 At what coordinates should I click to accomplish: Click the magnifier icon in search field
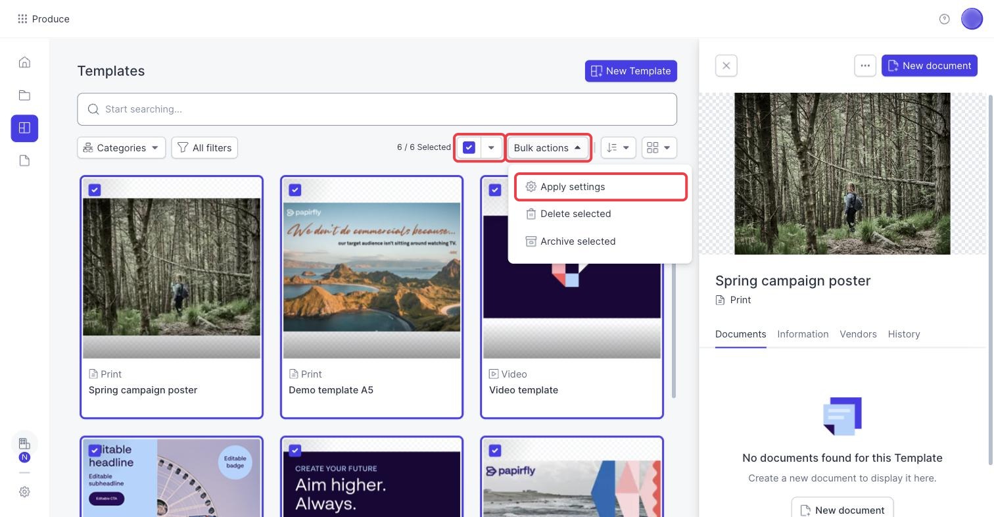(x=94, y=109)
